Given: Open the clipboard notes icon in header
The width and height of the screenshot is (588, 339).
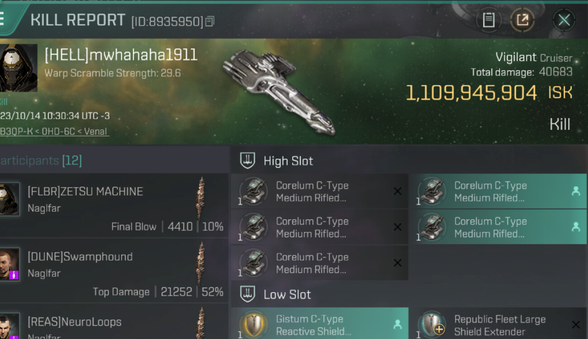Looking at the screenshot, I should [x=488, y=20].
